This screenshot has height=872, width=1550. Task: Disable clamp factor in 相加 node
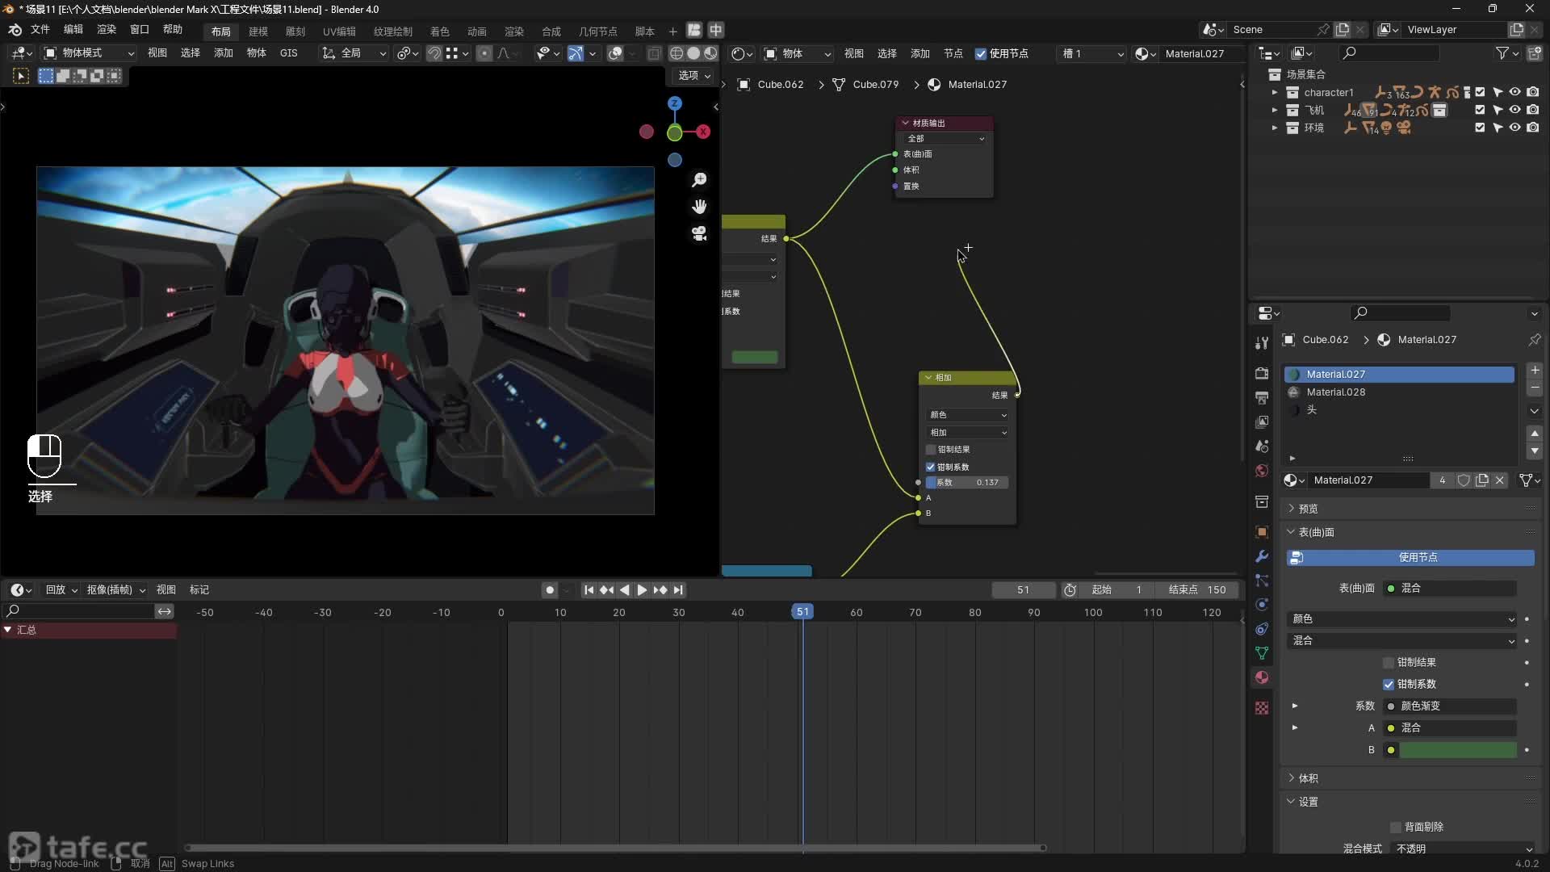pos(931,467)
